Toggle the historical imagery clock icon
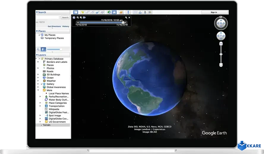This screenshot has height=154, width=264. [x=109, y=12]
